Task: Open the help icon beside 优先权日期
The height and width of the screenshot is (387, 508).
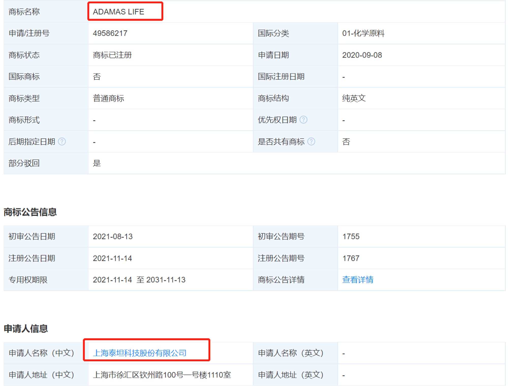Action: (x=303, y=120)
